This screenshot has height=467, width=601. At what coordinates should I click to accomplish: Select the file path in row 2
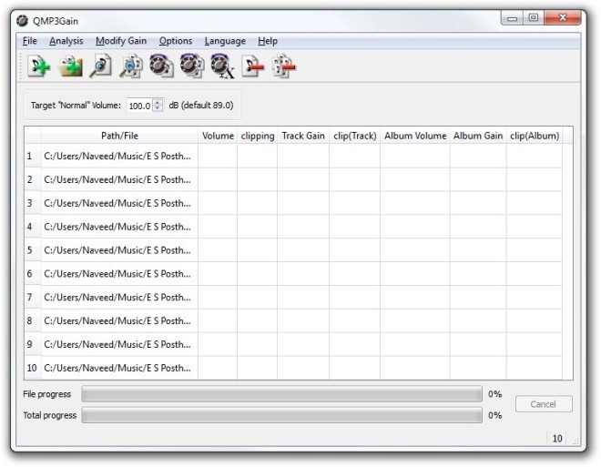pos(119,179)
